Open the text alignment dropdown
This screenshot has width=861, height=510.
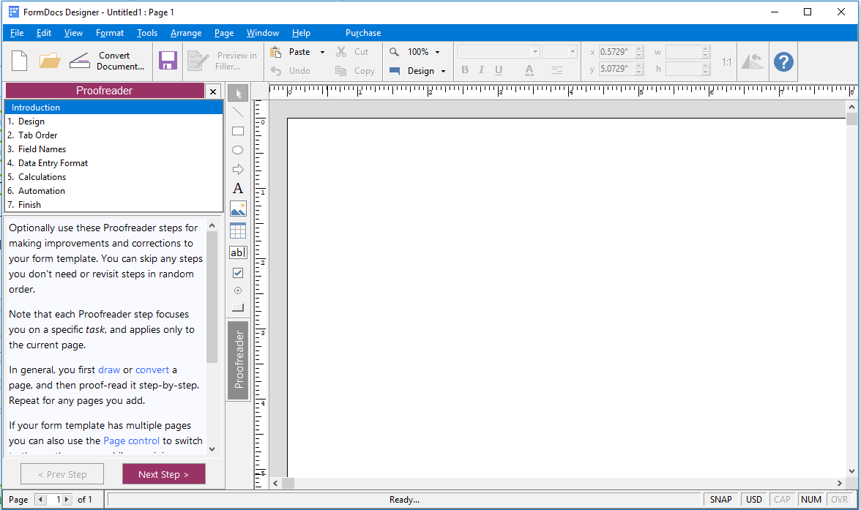click(556, 70)
